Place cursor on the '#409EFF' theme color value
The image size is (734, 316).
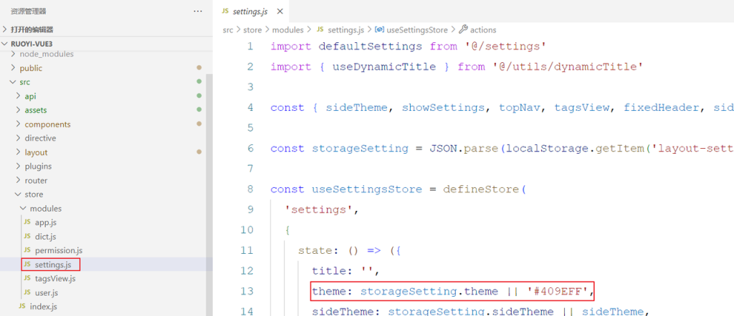tap(561, 291)
